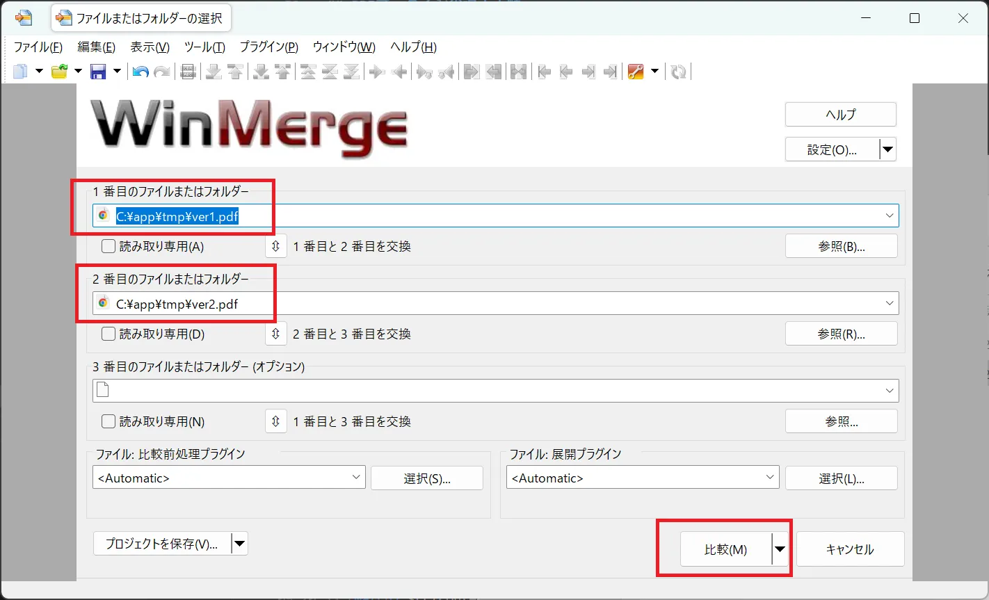Expand the Options wrench dropdown arrow
This screenshot has width=989, height=600.
coord(654,71)
